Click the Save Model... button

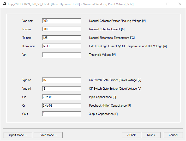point(48,135)
